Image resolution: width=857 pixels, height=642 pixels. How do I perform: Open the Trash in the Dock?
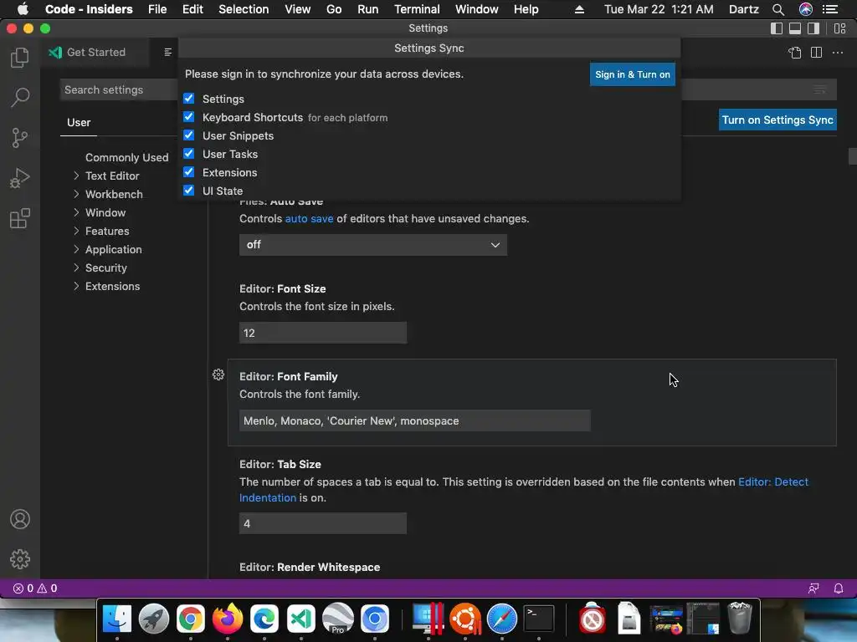pos(740,619)
